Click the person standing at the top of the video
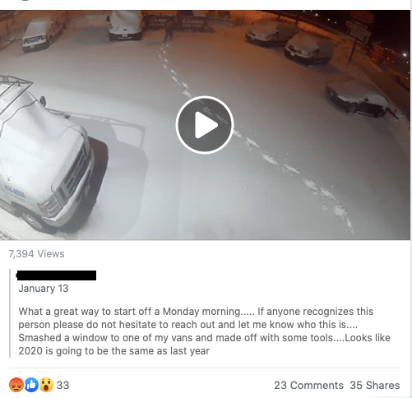Viewport: 412px width, 398px height. pyautogui.click(x=169, y=31)
